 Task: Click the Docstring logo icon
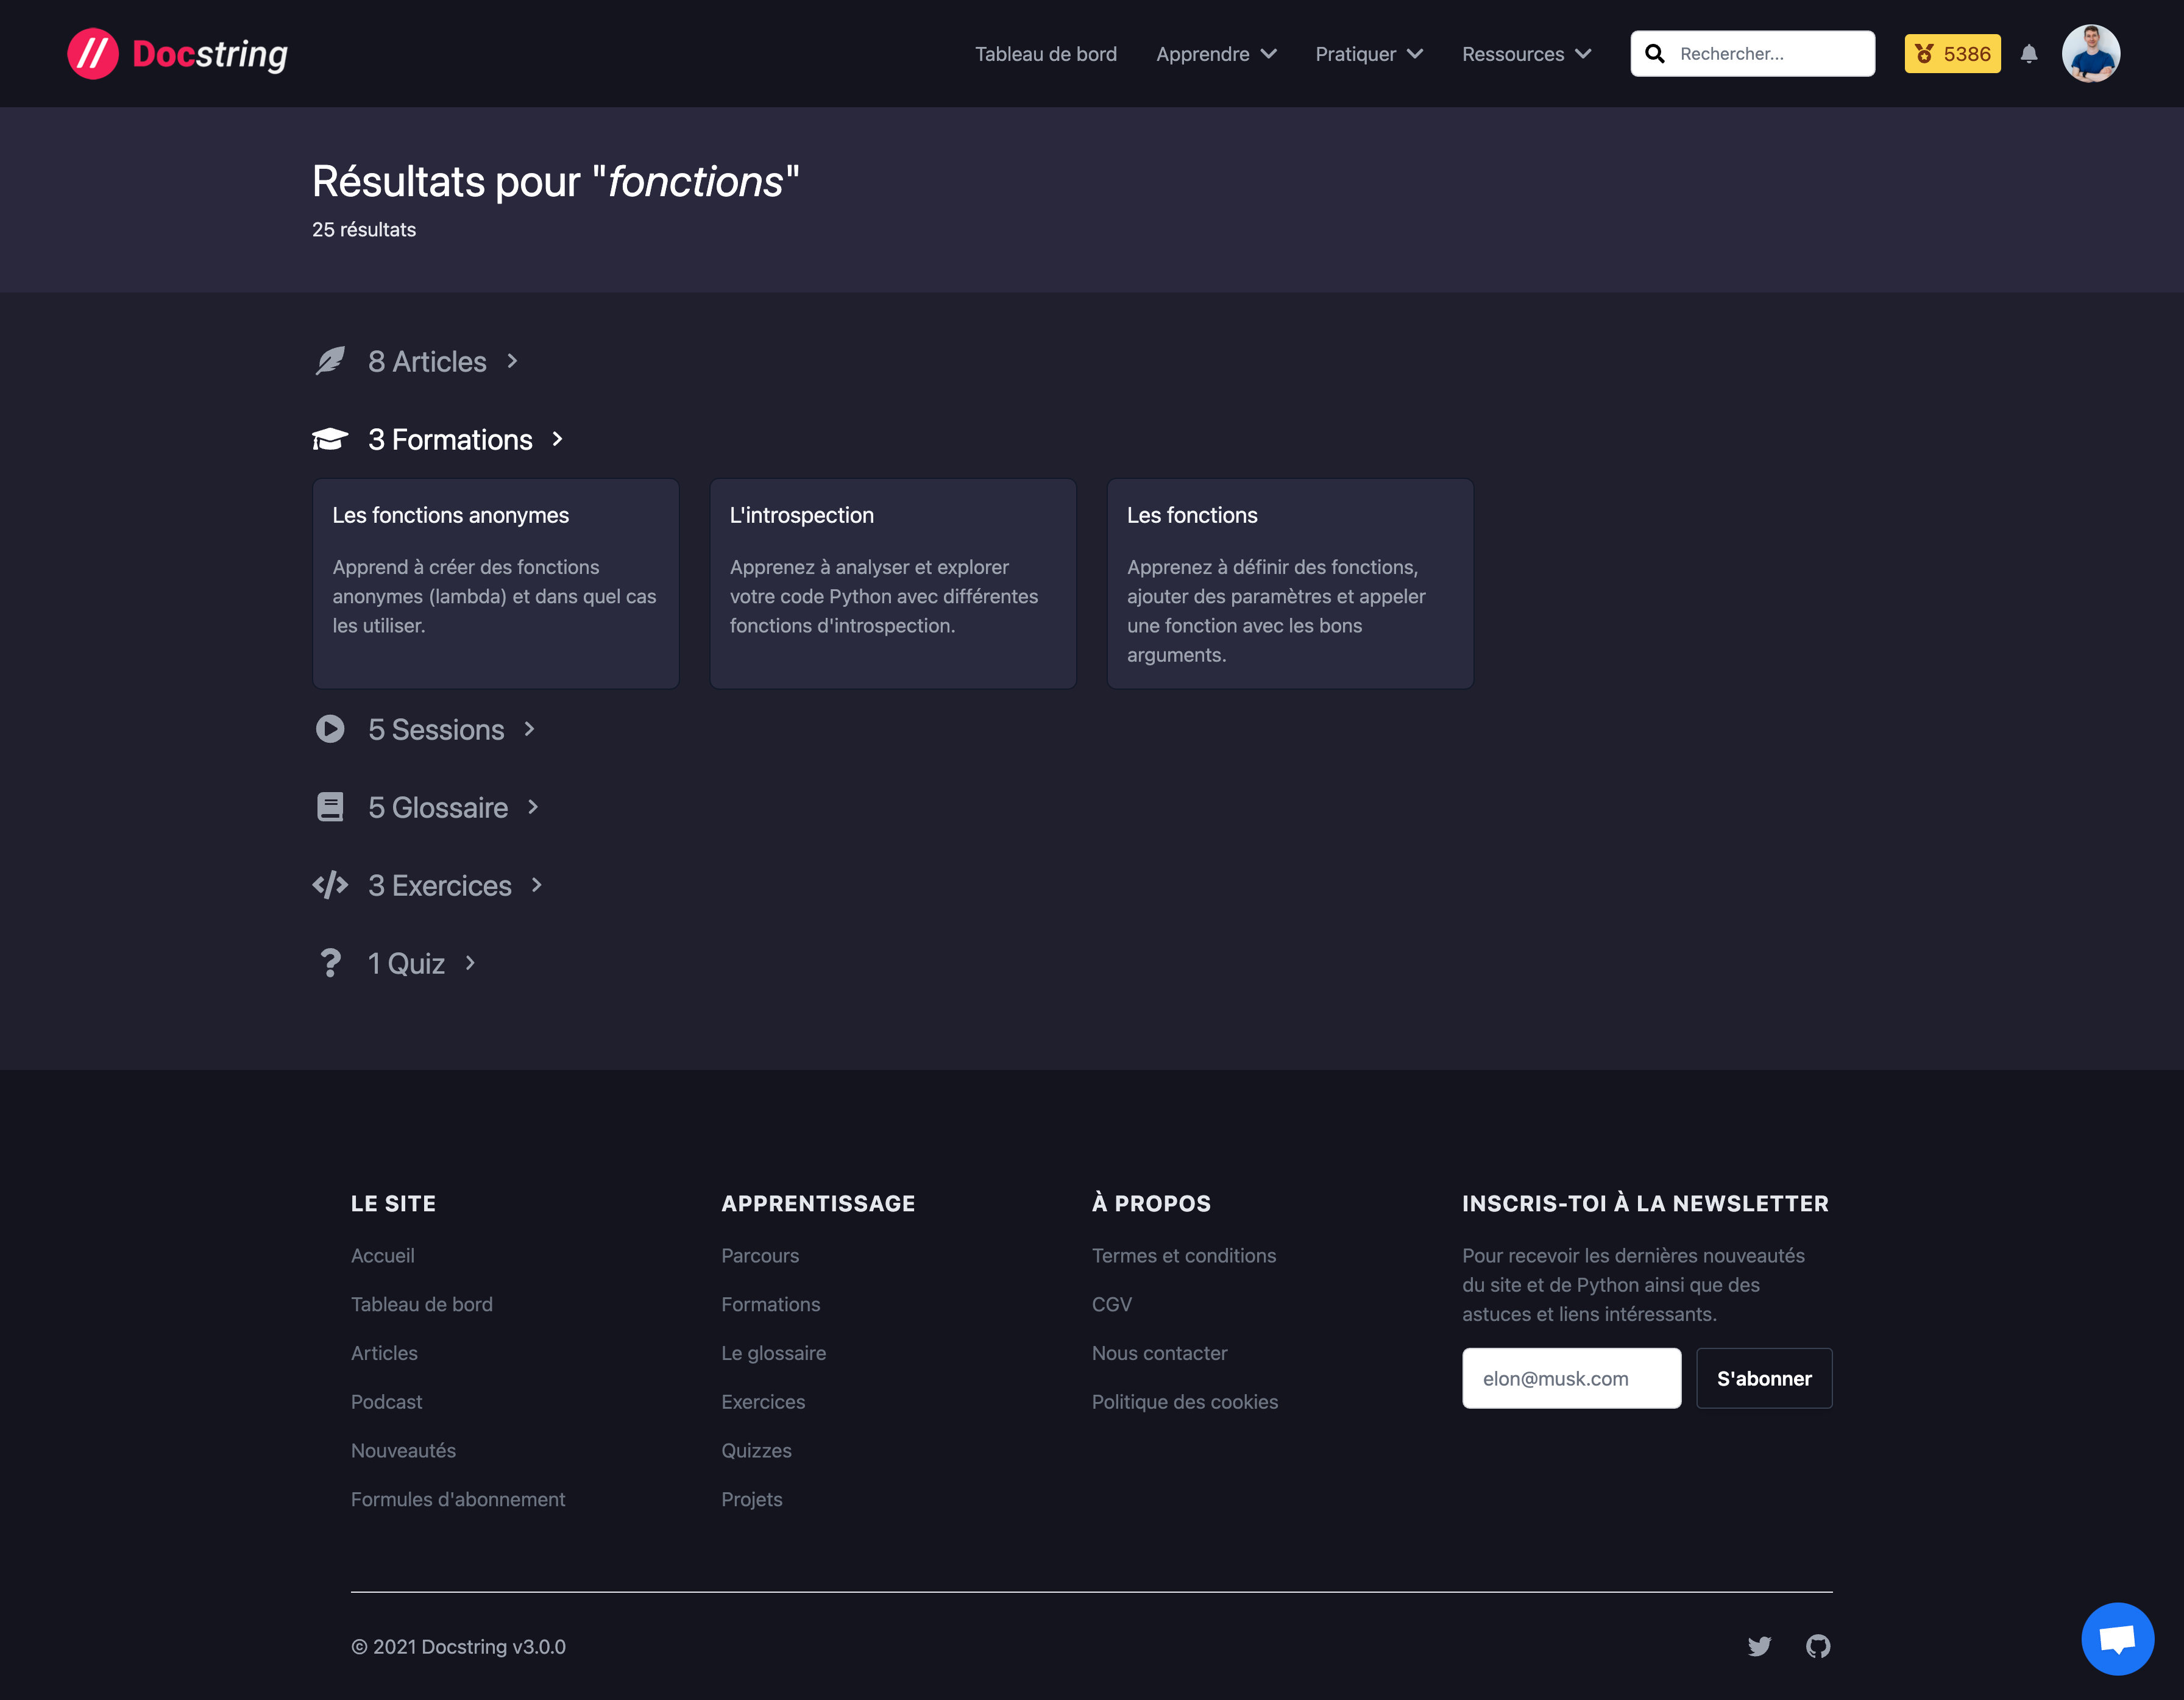[x=92, y=54]
